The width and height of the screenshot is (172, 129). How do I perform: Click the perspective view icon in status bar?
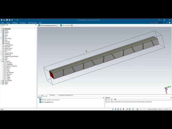[130, 109]
